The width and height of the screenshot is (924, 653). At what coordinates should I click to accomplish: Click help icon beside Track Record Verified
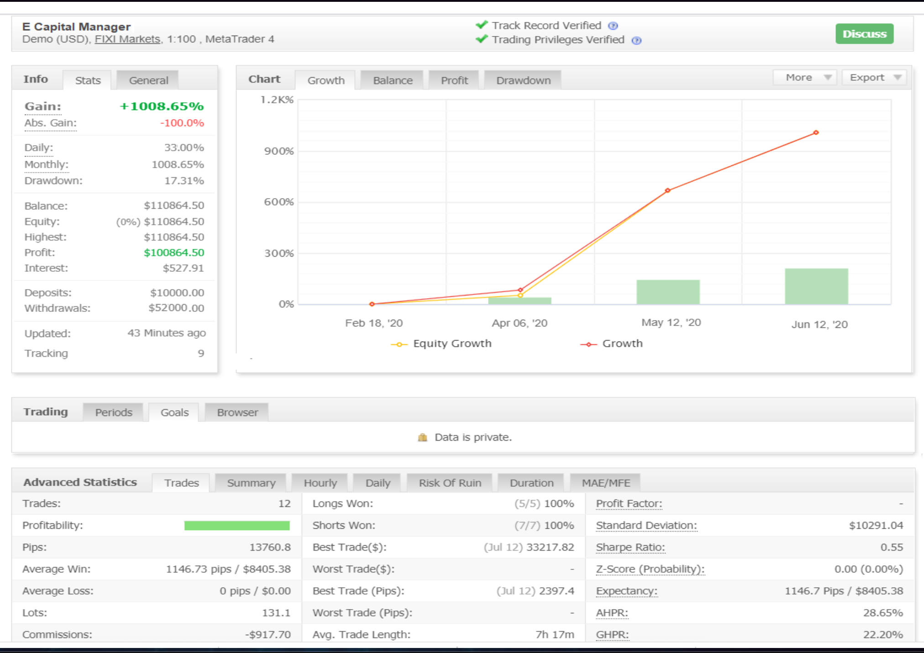point(613,26)
